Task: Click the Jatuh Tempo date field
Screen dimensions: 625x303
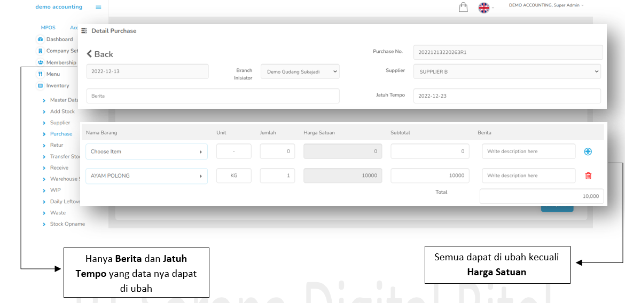Action: tap(506, 96)
